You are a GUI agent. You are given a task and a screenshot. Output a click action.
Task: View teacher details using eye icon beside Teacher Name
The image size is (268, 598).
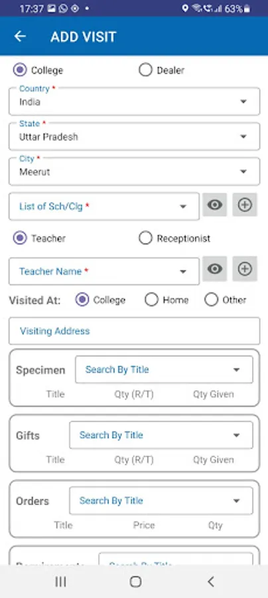point(215,269)
